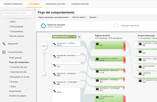Click page icon of (27 páginas más)
Viewport: 157px width, 102px height.
click(140, 81)
